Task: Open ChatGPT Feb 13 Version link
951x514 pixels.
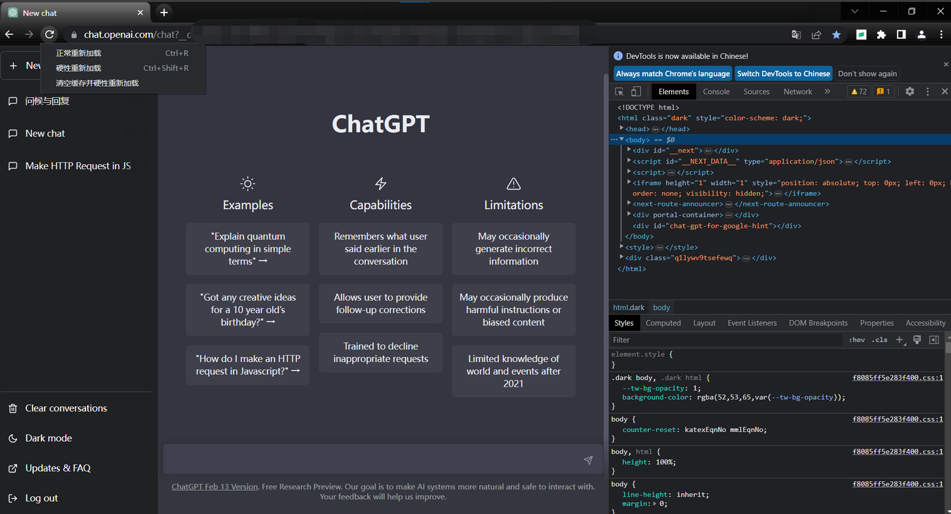Action: [215, 486]
